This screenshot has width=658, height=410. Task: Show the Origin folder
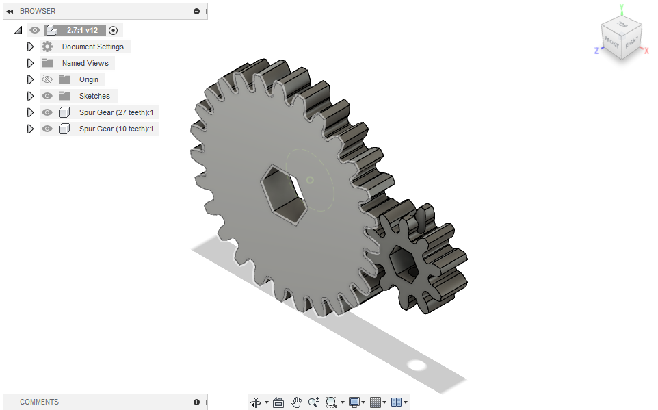coord(47,79)
